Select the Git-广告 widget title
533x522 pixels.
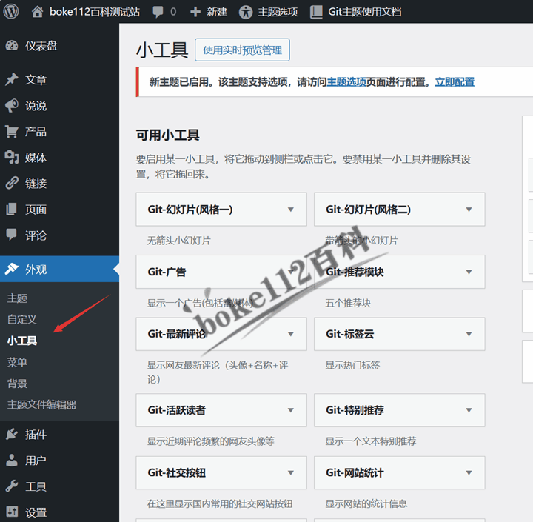[x=167, y=272]
